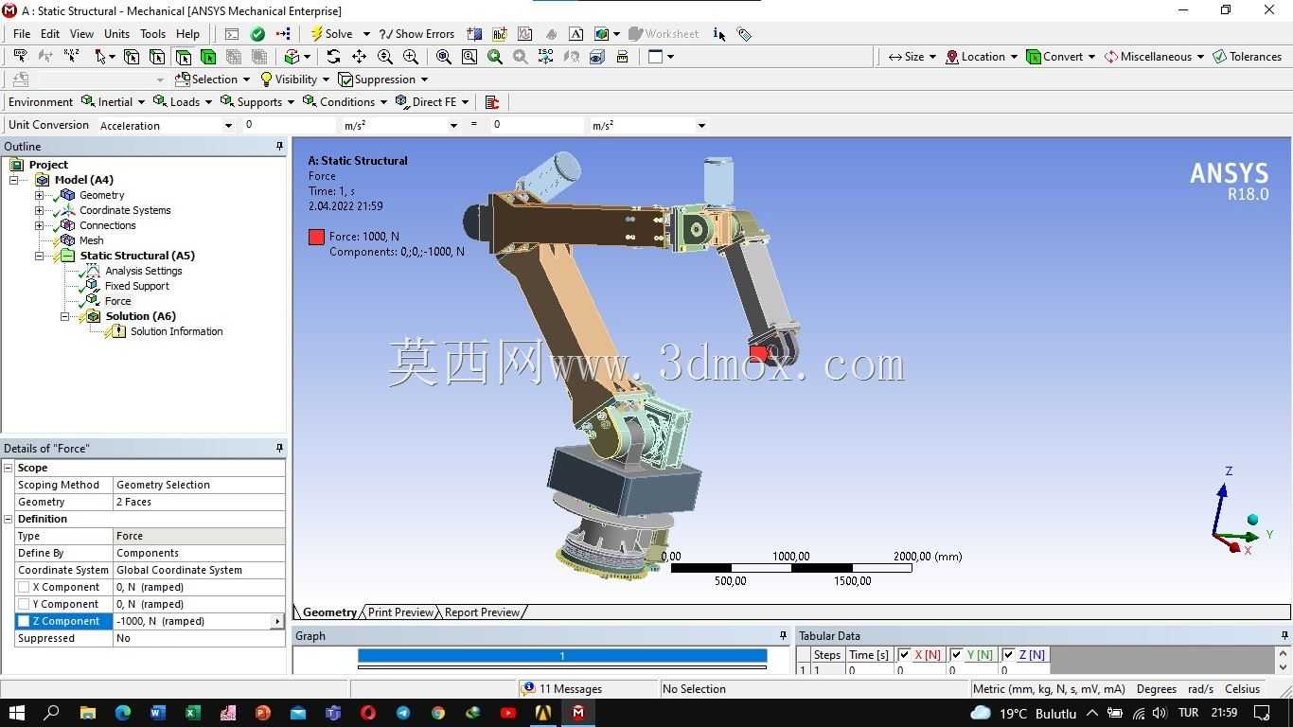Click the Tags icon in top toolbar
This screenshot has width=1293, height=727.
click(745, 34)
